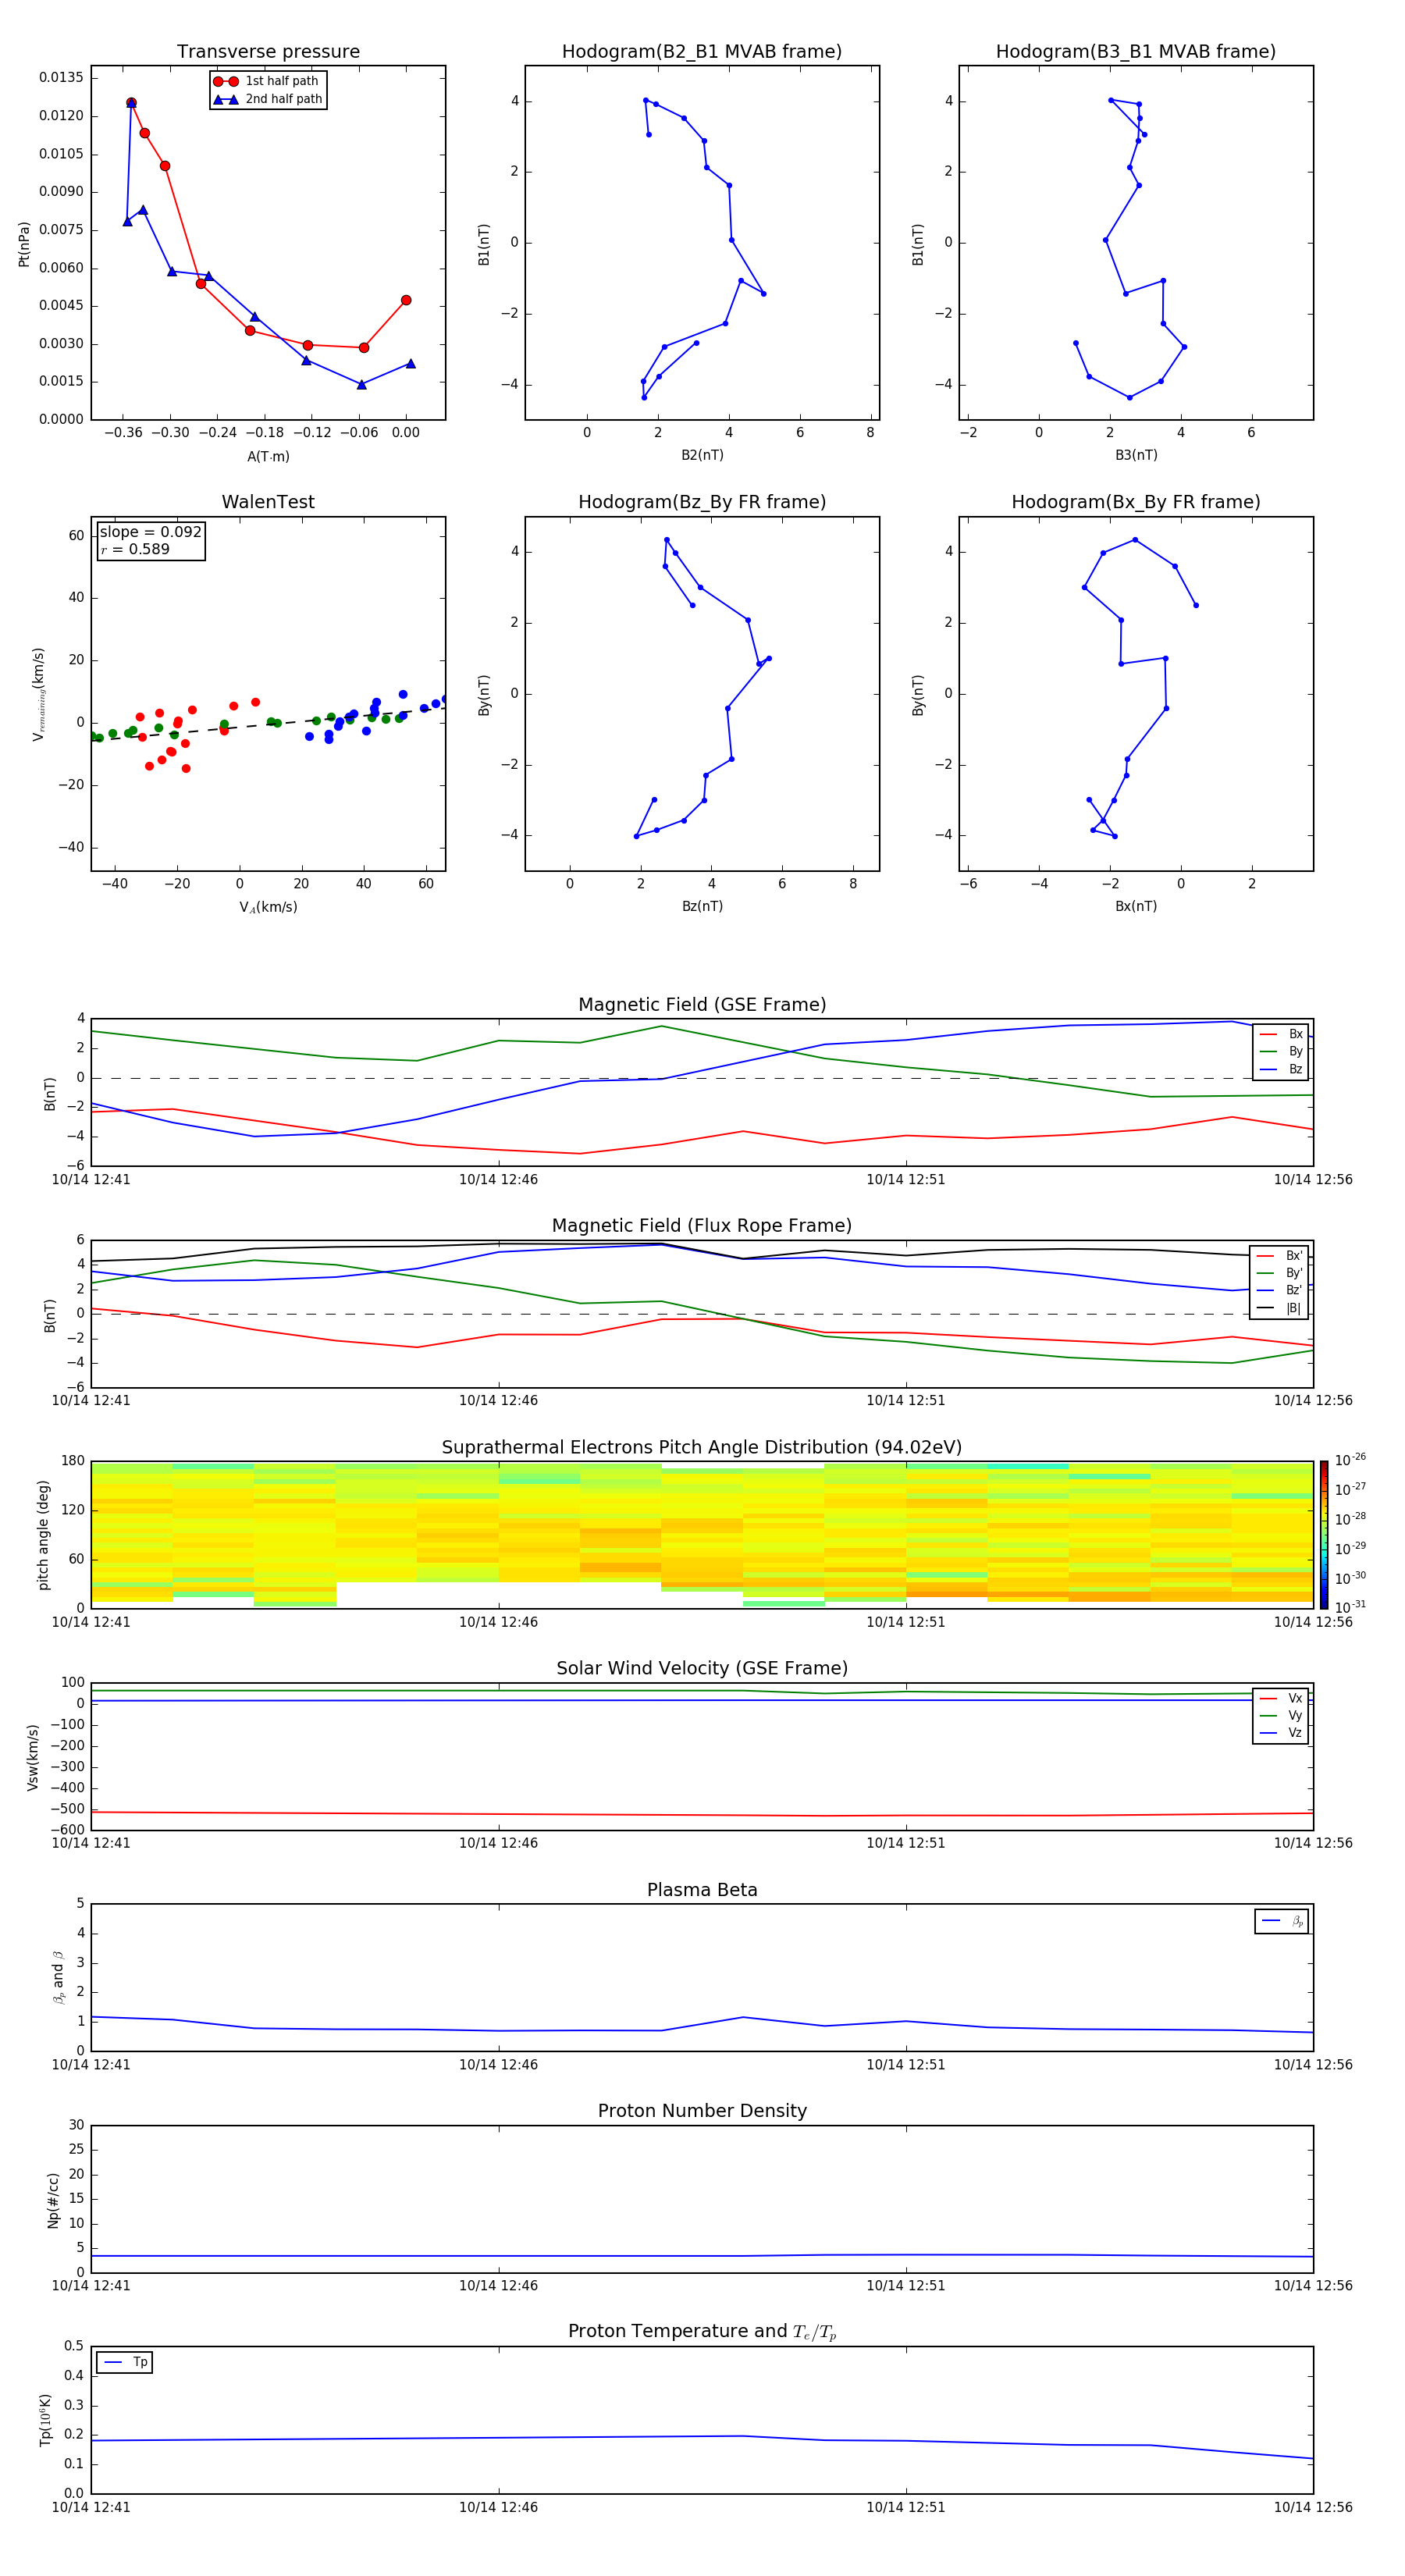Click the 'βp and β' axis label
The height and width of the screenshot is (2576, 1405).
[59, 1977]
